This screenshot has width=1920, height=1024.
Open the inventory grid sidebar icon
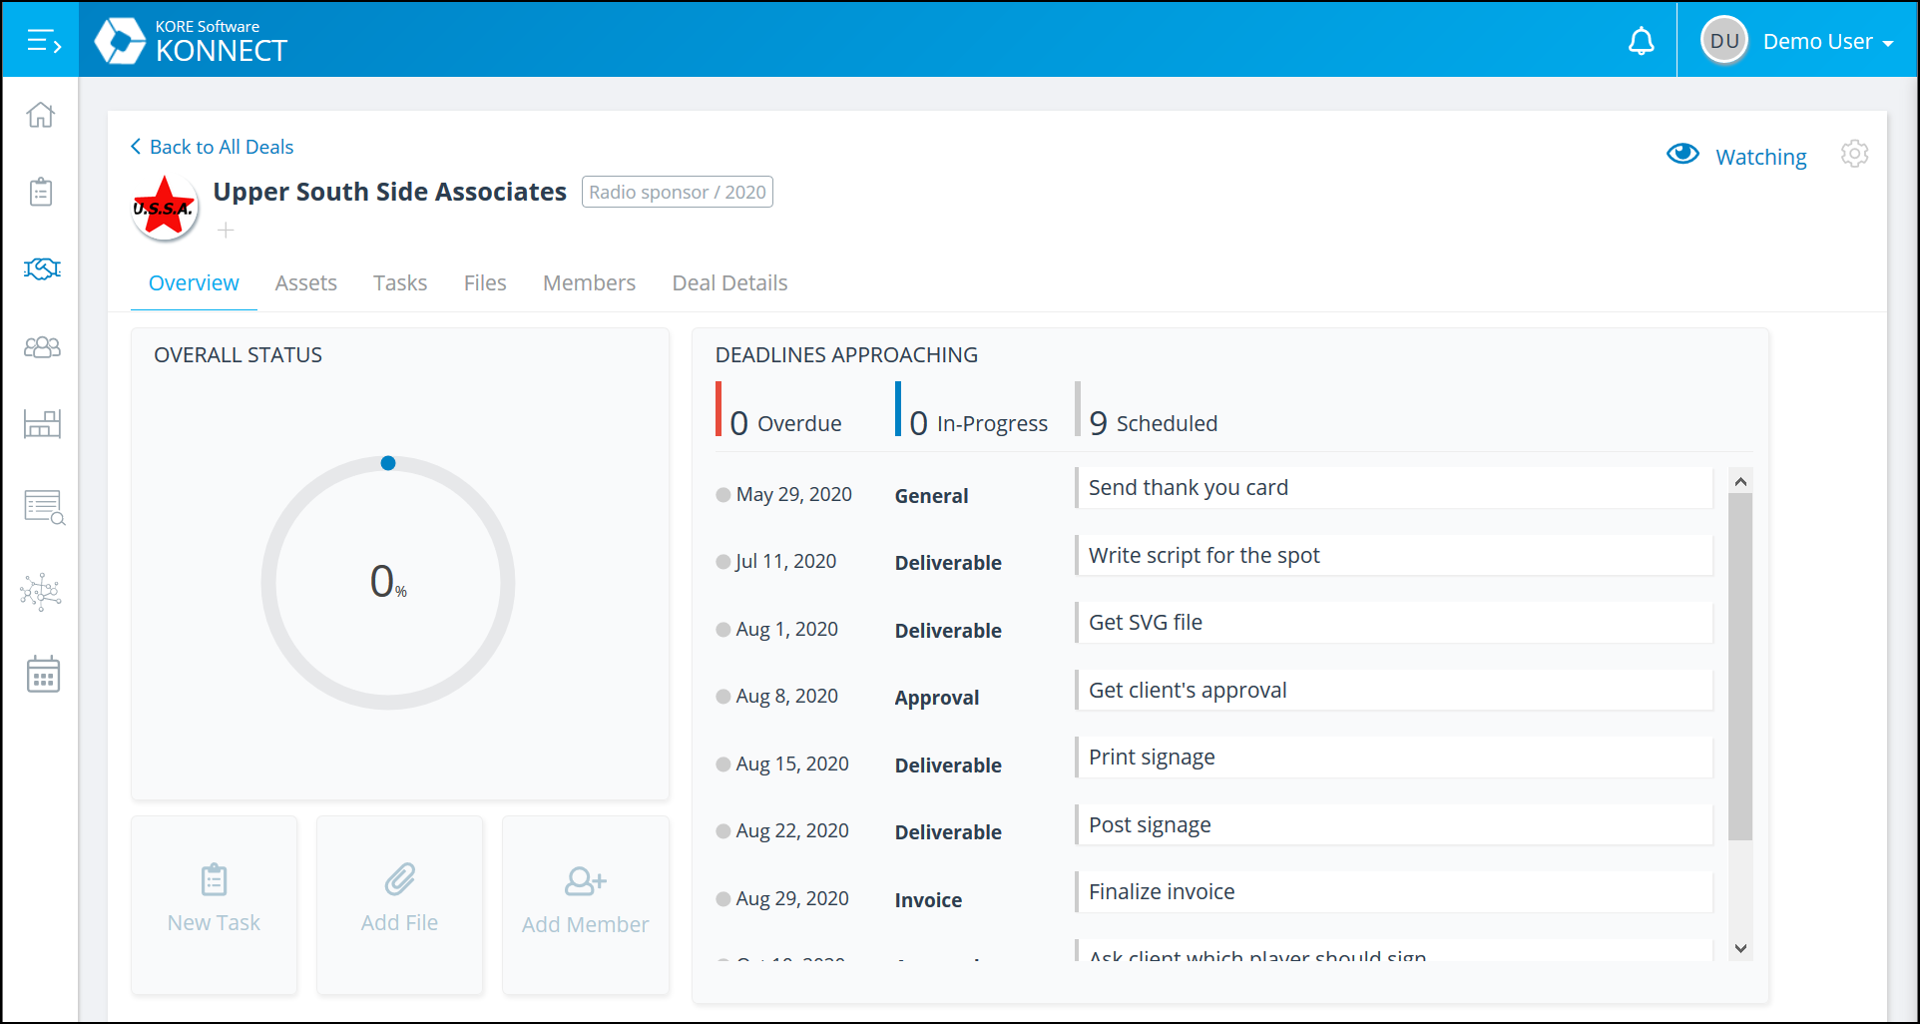coord(42,423)
